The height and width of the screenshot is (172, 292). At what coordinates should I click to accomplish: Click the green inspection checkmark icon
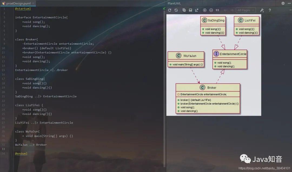tap(164, 8)
